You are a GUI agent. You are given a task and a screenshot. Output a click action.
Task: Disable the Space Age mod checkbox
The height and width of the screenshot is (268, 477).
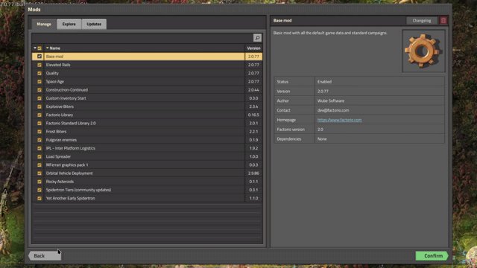click(40, 81)
